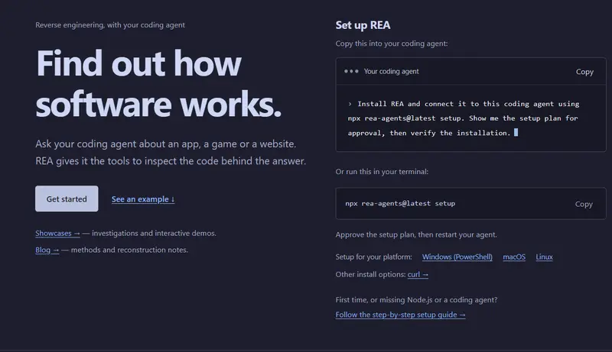The width and height of the screenshot is (612, 352).
Task: Click the three dots in agent box header
Action: point(351,71)
